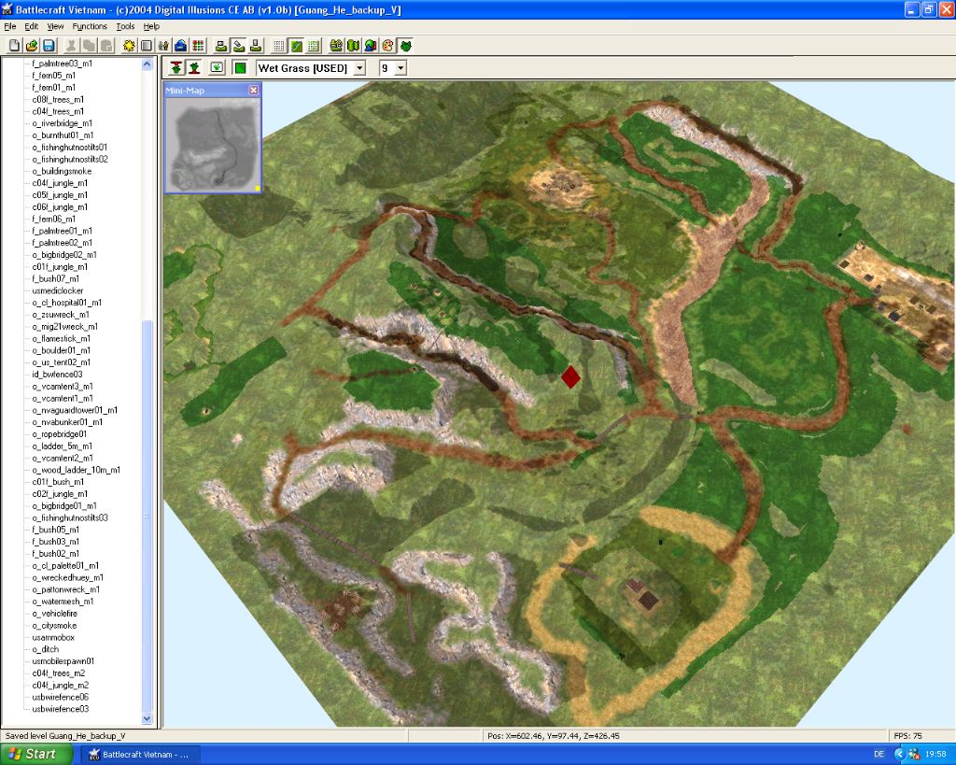The width and height of the screenshot is (956, 765).
Task: Click the green material color swatch
Action: 240,67
